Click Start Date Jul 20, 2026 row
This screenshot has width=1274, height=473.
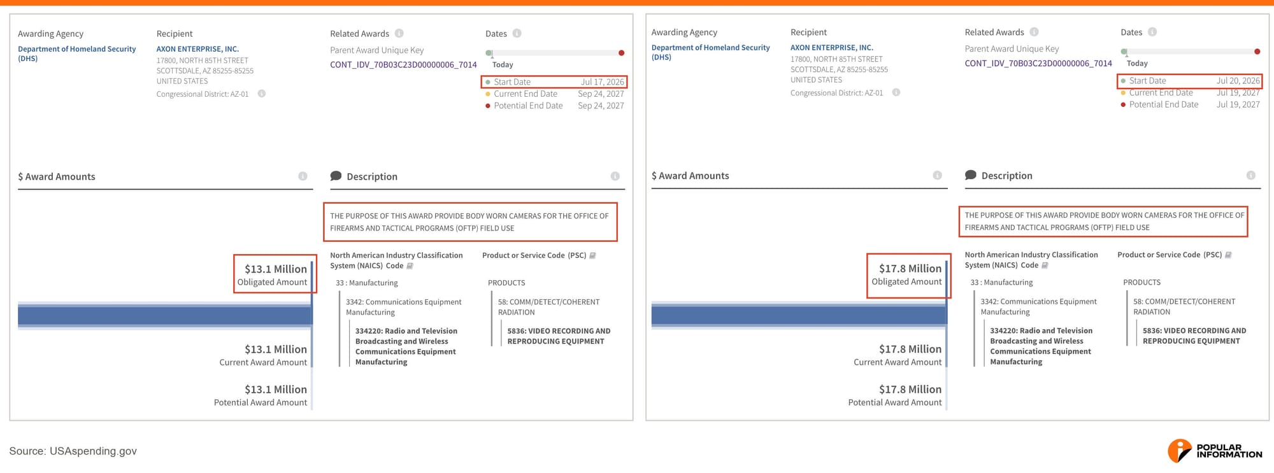(x=1189, y=81)
